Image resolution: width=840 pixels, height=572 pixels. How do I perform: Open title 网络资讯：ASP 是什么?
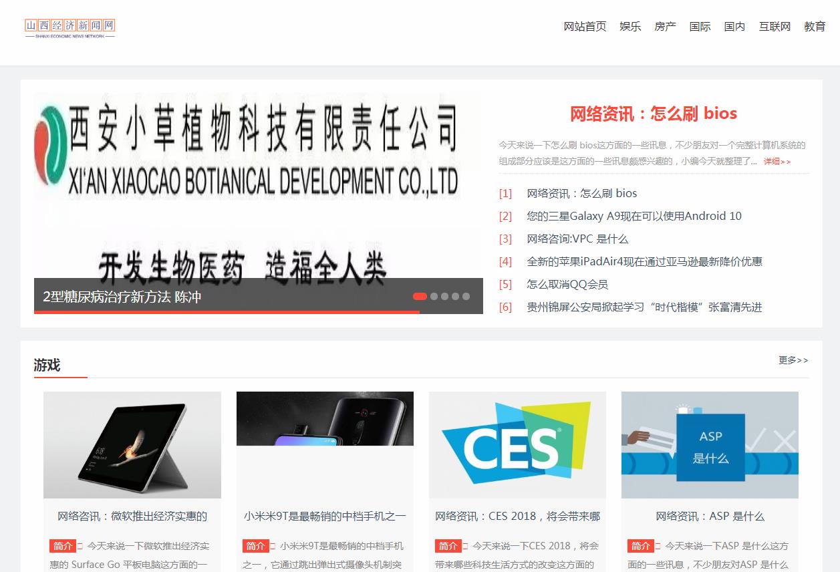(710, 516)
